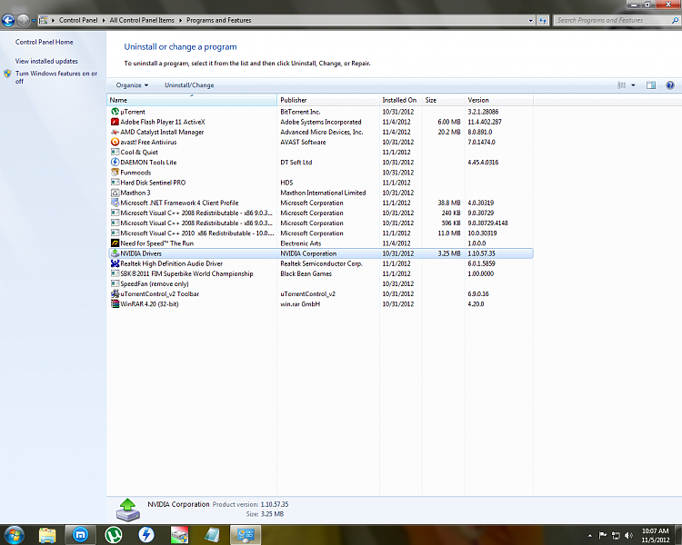The width and height of the screenshot is (682, 545).
Task: Click the network tray icon
Action: click(x=616, y=535)
